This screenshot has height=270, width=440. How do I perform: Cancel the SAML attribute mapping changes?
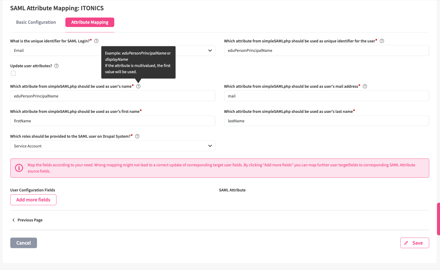(23, 243)
